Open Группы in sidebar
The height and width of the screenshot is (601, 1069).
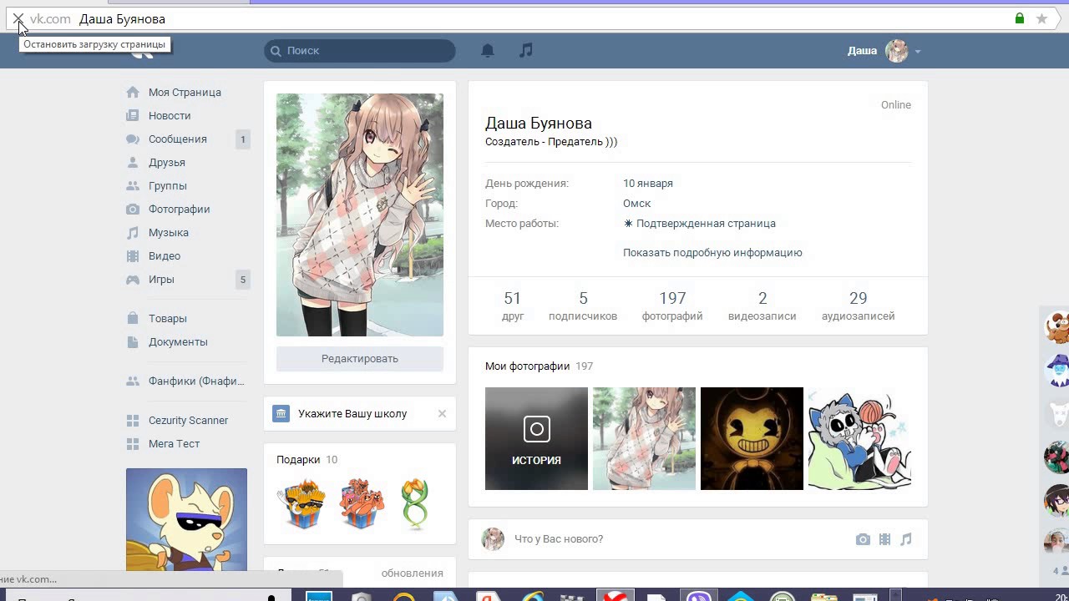[168, 185]
